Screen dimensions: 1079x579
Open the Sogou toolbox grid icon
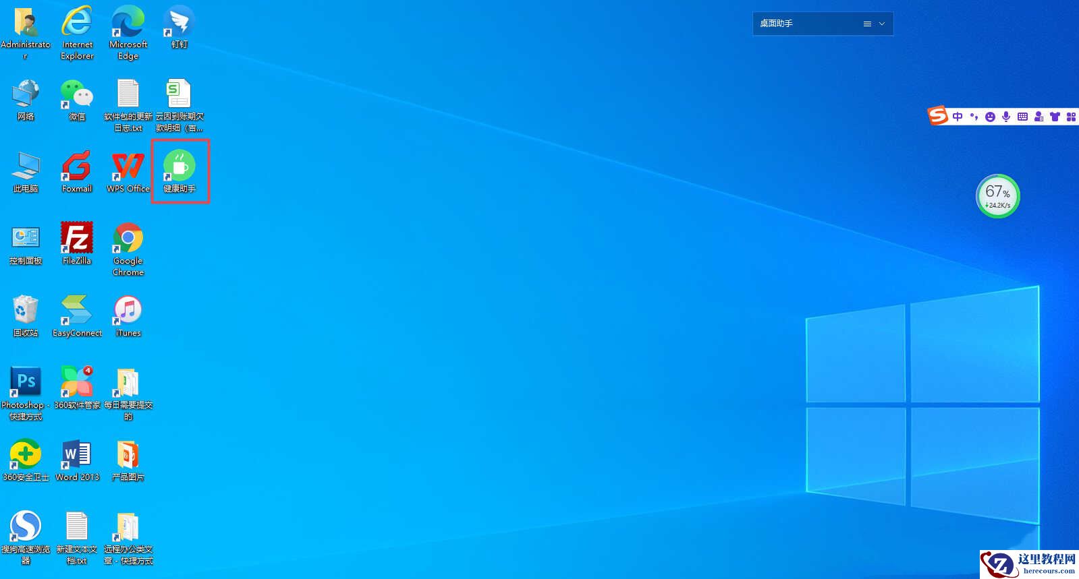pyautogui.click(x=1071, y=117)
